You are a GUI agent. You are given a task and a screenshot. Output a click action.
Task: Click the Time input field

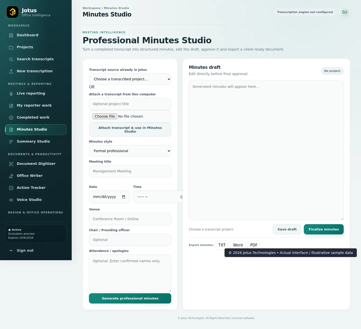coord(158,197)
